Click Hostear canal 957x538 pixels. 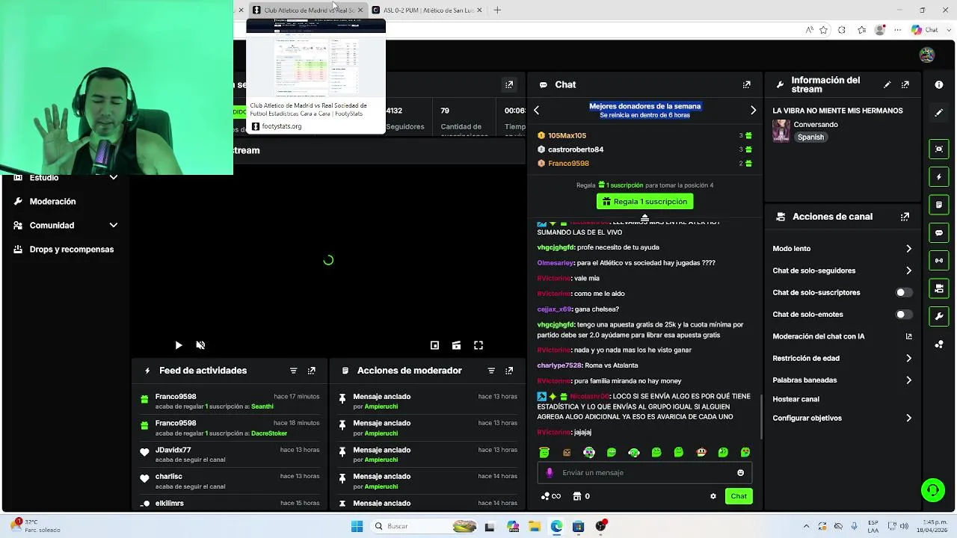tap(796, 399)
